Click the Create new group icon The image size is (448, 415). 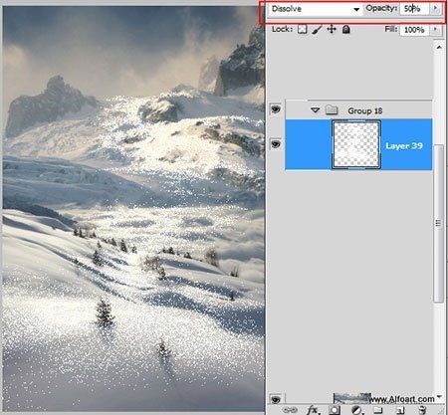coord(378,410)
